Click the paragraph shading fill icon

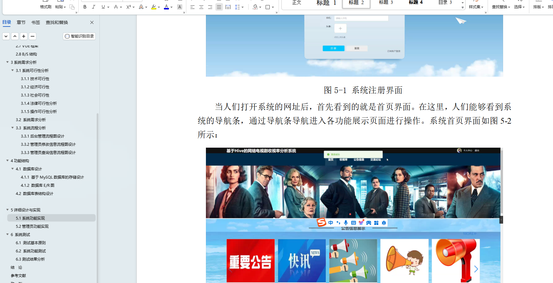click(x=255, y=7)
